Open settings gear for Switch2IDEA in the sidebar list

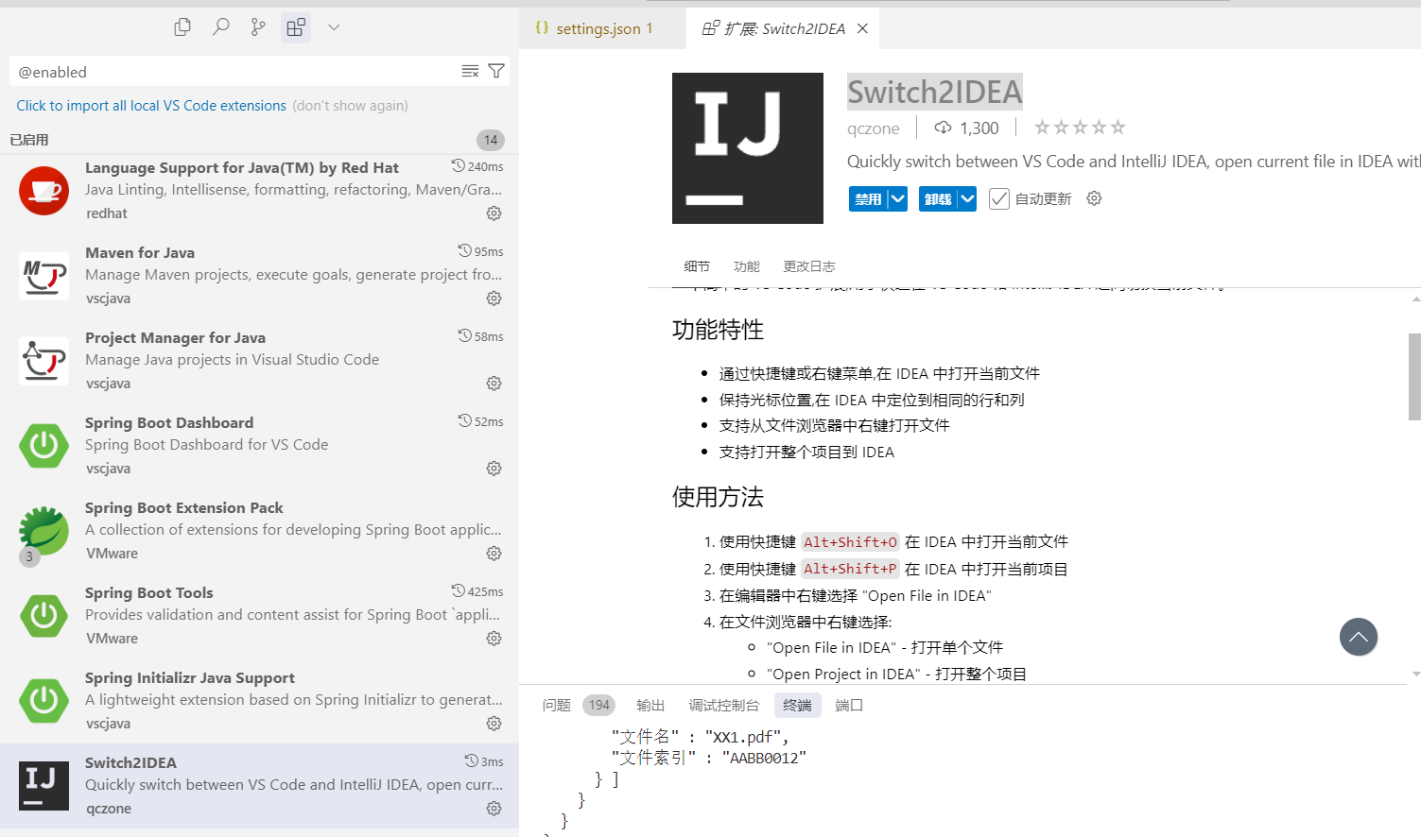494,808
